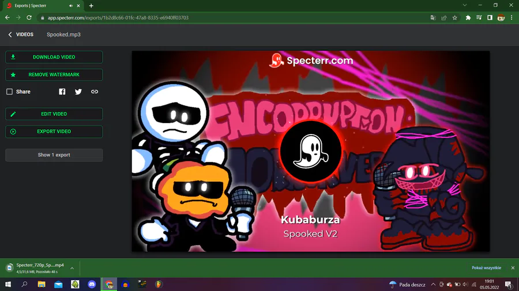Share video on Facebook
The height and width of the screenshot is (291, 519).
(62, 91)
